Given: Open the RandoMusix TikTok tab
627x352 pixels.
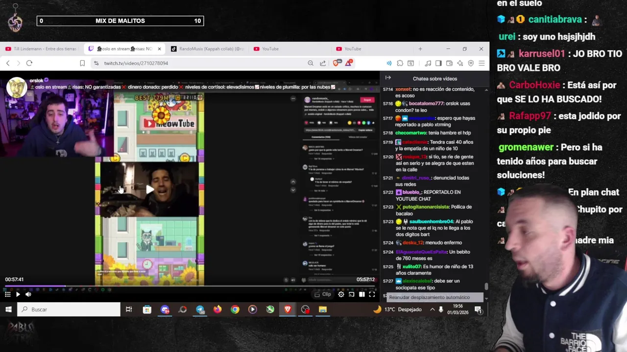Looking at the screenshot, I should pyautogui.click(x=207, y=49).
